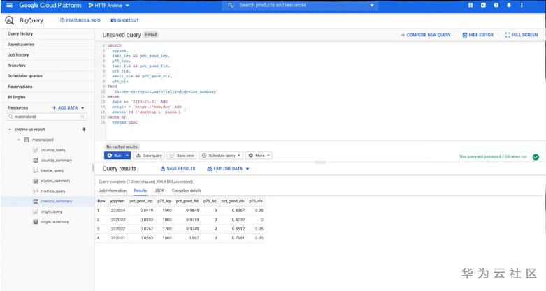This screenshot has height=291, width=546.
Task: Click the BigQuery magnifier logo icon
Action: pos(9,20)
